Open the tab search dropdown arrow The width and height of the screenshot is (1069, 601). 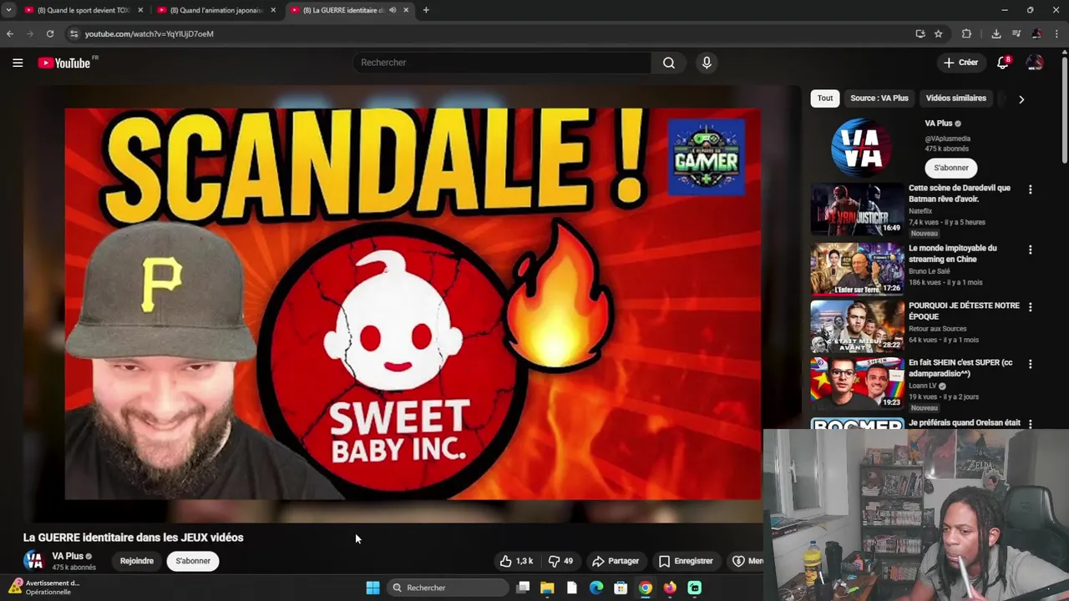click(x=8, y=10)
